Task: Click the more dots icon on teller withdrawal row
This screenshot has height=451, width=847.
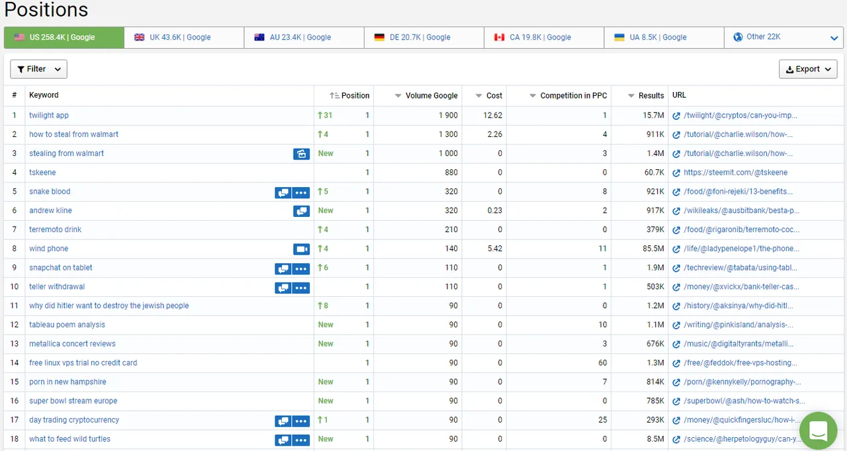Action: click(301, 287)
